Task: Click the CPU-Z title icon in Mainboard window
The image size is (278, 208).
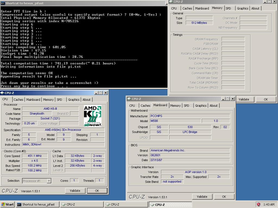Action: point(129,99)
